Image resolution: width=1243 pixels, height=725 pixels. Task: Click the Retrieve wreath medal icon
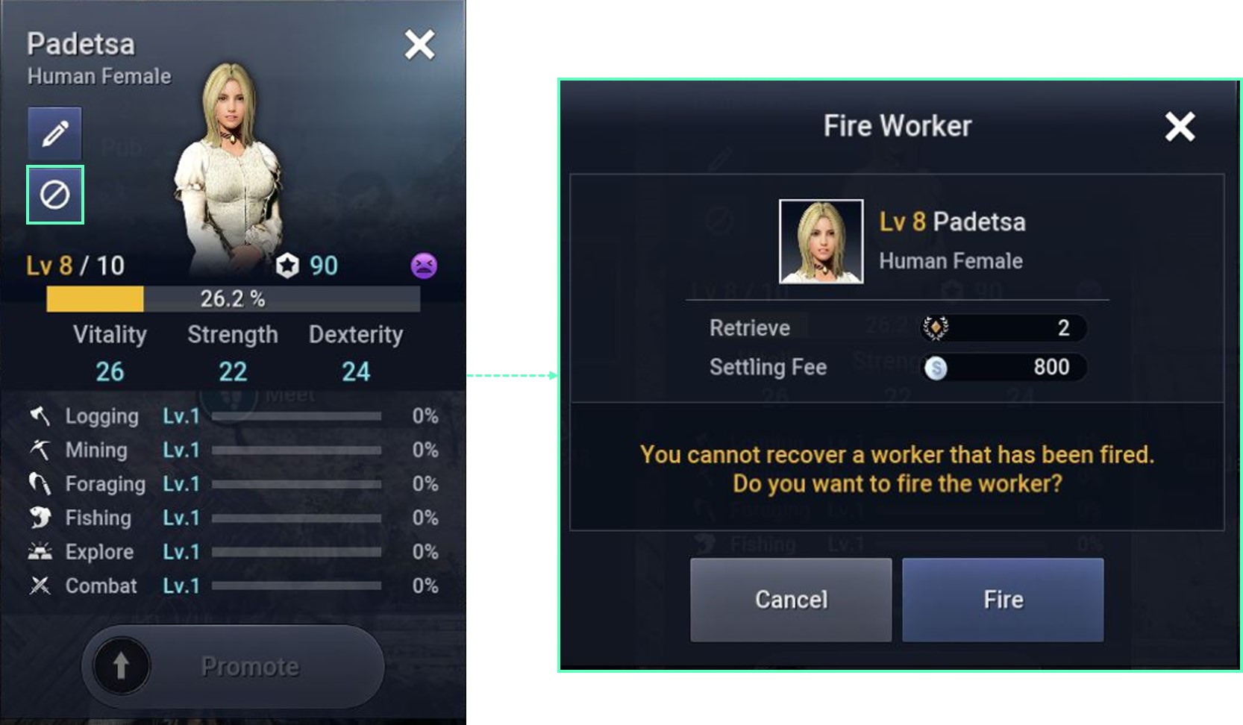[x=936, y=327]
